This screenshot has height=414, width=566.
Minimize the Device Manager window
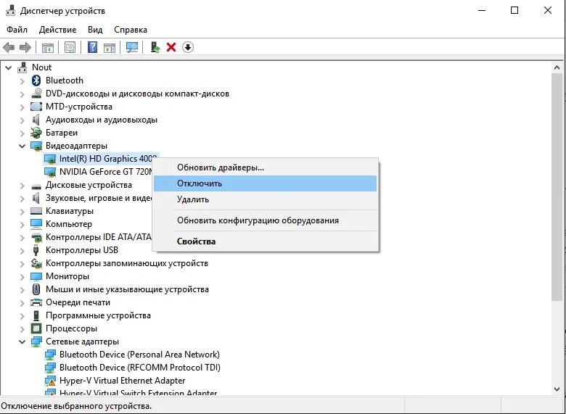coord(482,10)
